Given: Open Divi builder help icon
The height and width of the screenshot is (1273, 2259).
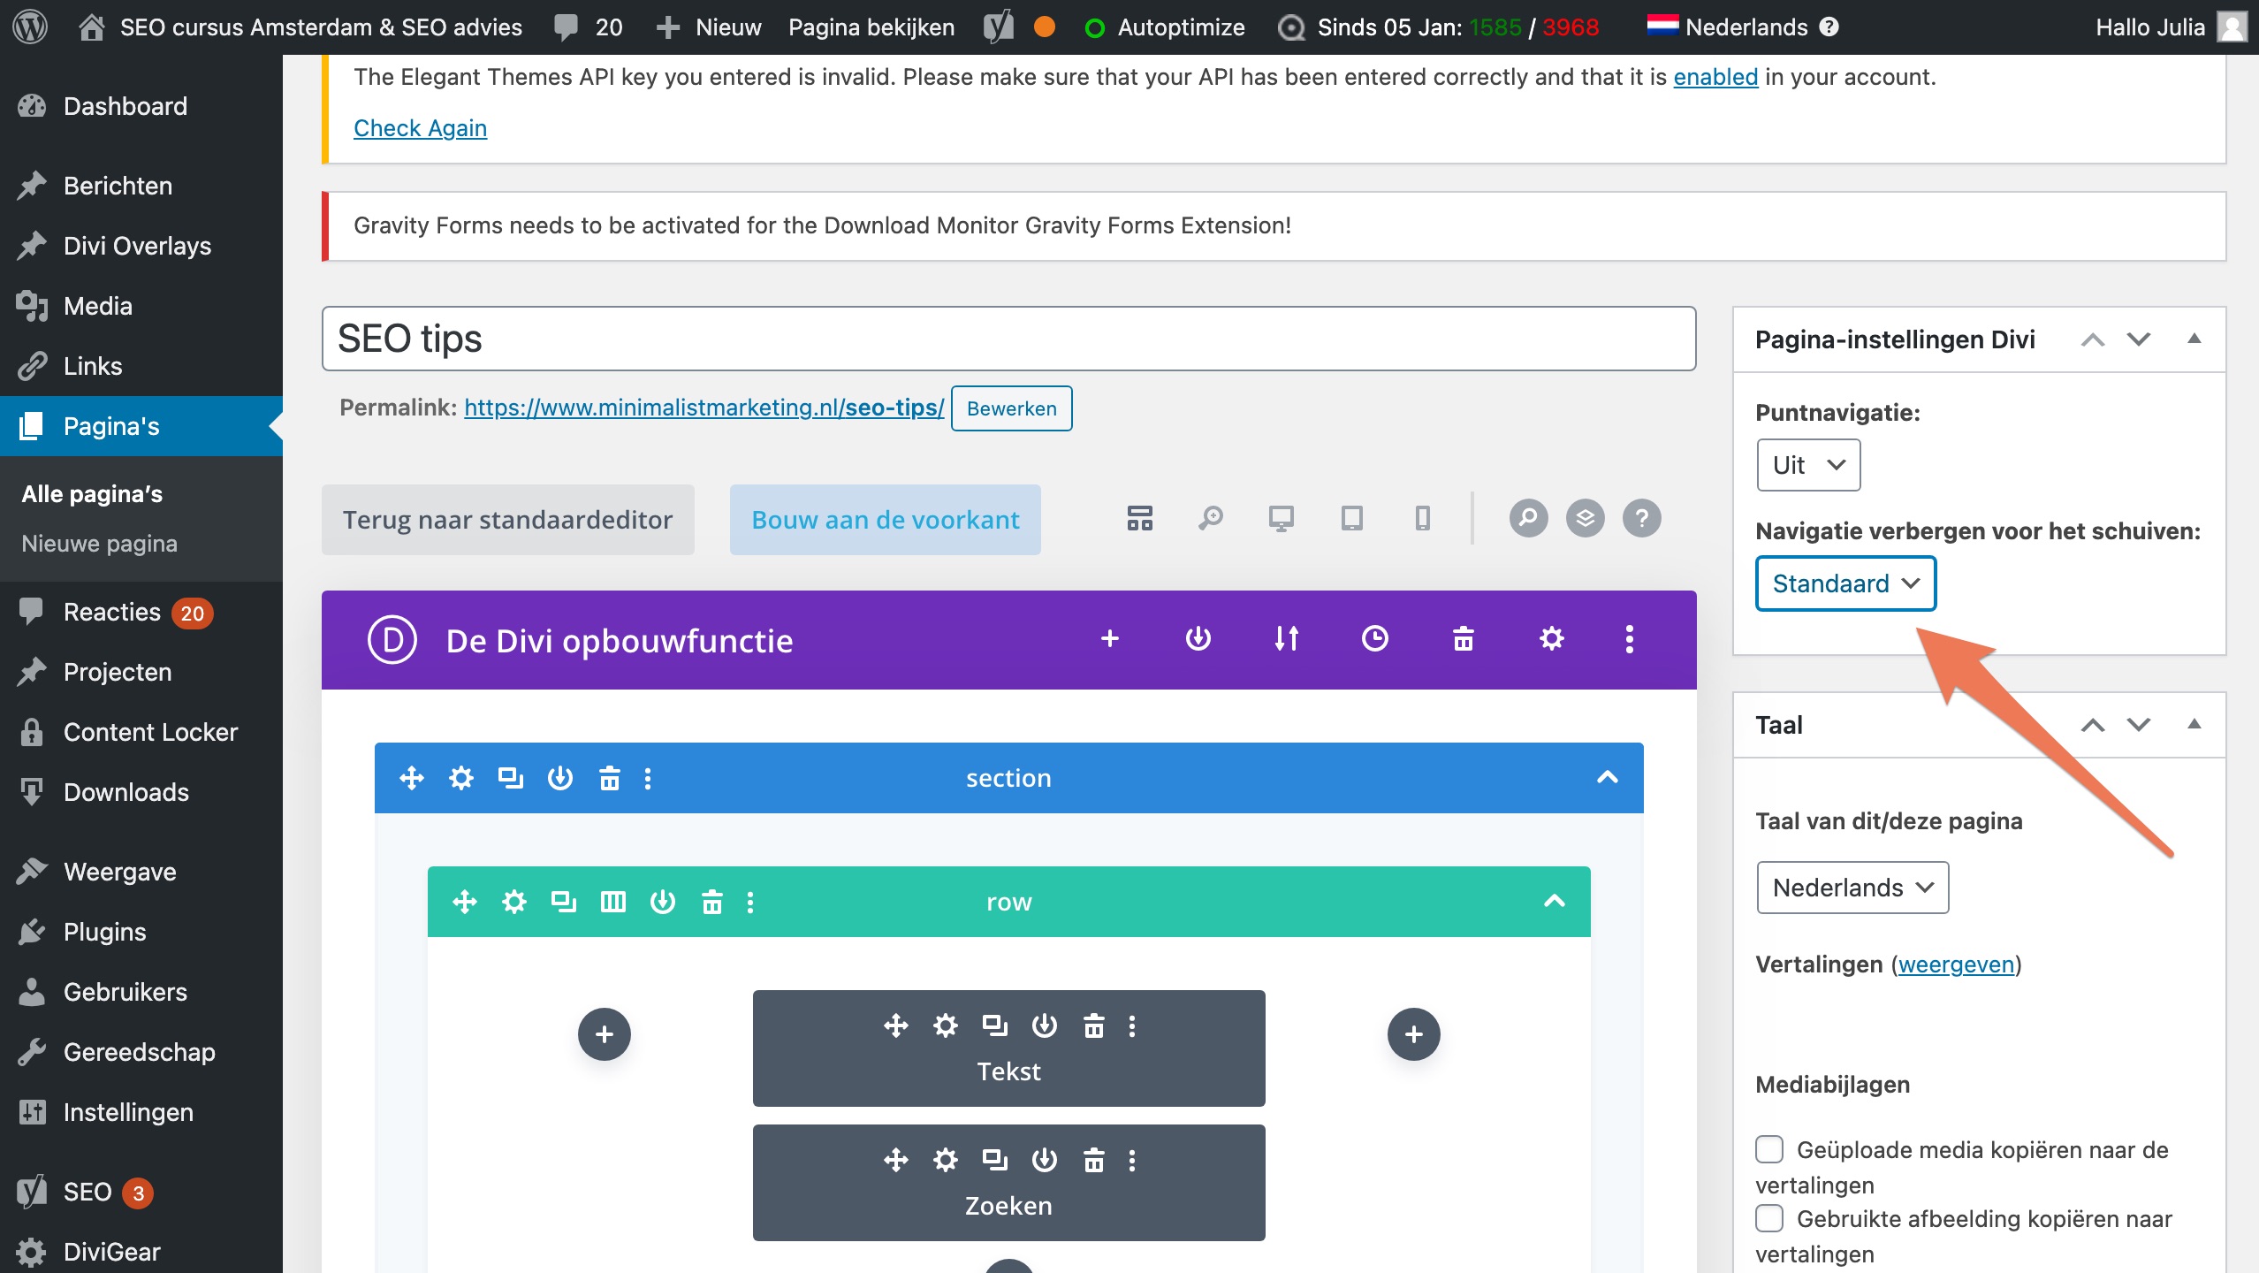Looking at the screenshot, I should (x=1641, y=518).
